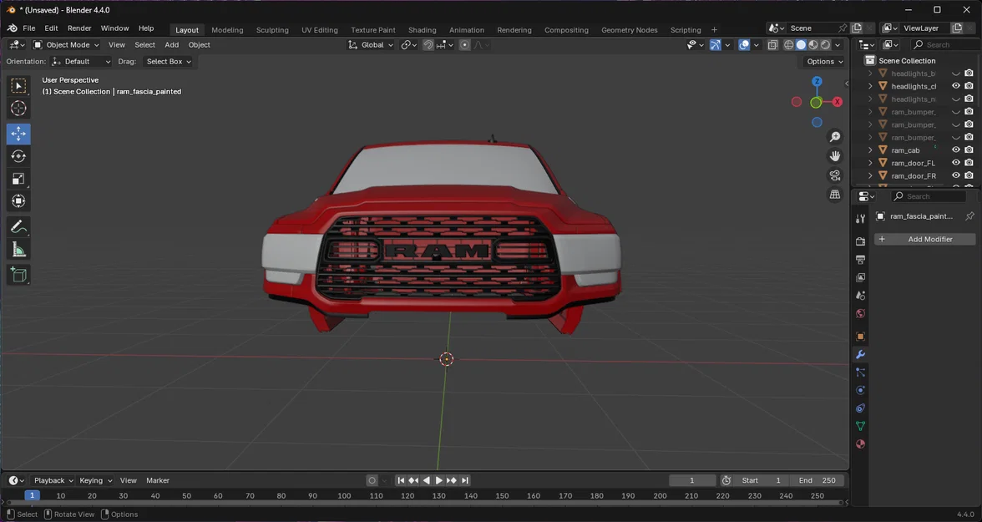This screenshot has width=982, height=522.
Task: Select the Measure tool
Action: pos(18,250)
